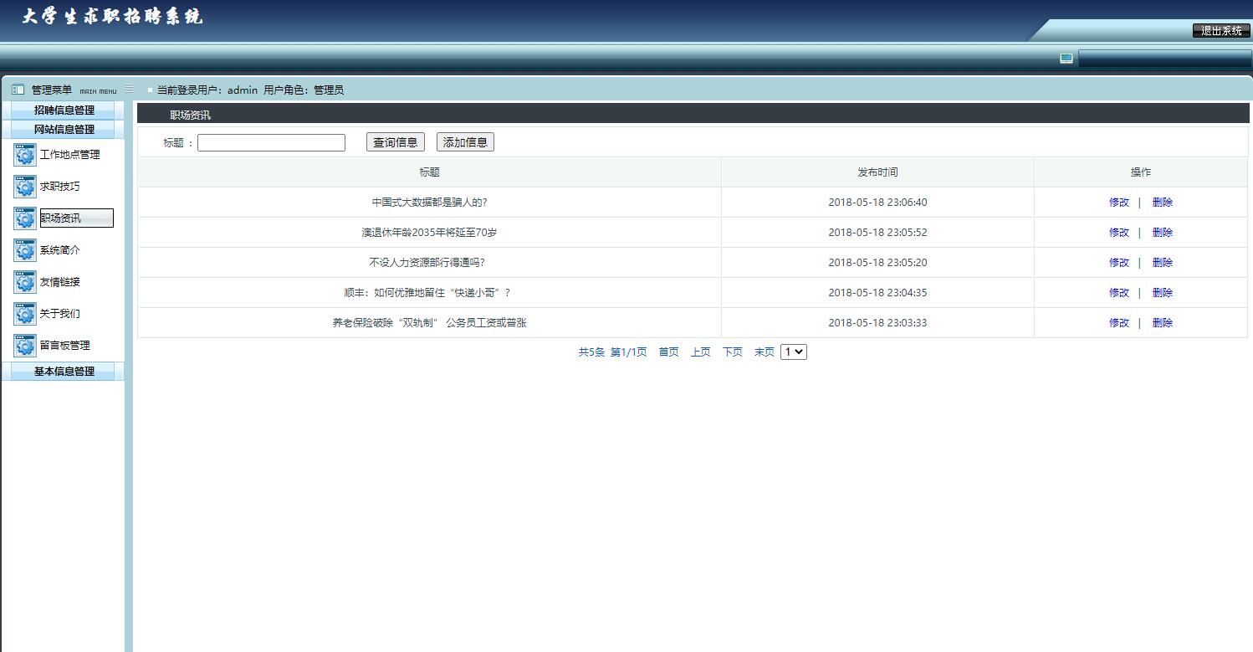
Task: Click the 添加信息 button
Action: 465,141
